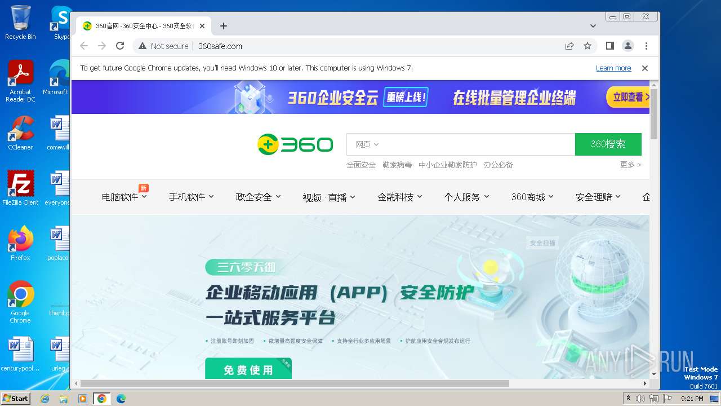Open the Learn more link
This screenshot has height=406, width=721.
coord(613,68)
